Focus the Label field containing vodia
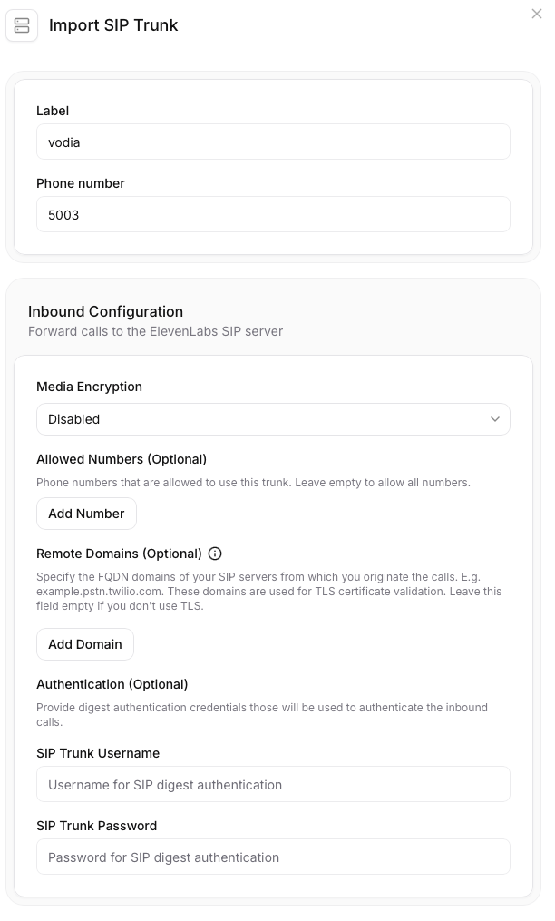 [x=273, y=142]
